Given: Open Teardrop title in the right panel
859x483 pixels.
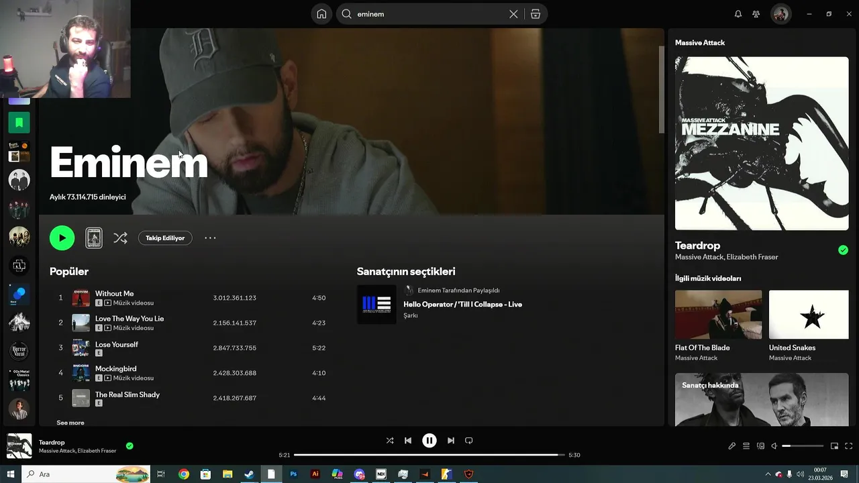Looking at the screenshot, I should pyautogui.click(x=697, y=246).
